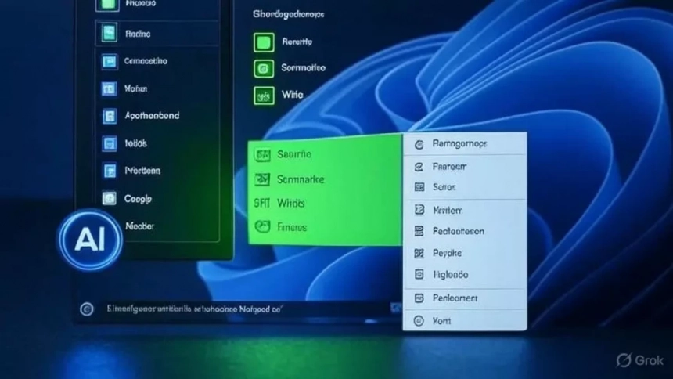Toggle the green checkbox next to Sormnotice
The image size is (673, 379).
(264, 69)
